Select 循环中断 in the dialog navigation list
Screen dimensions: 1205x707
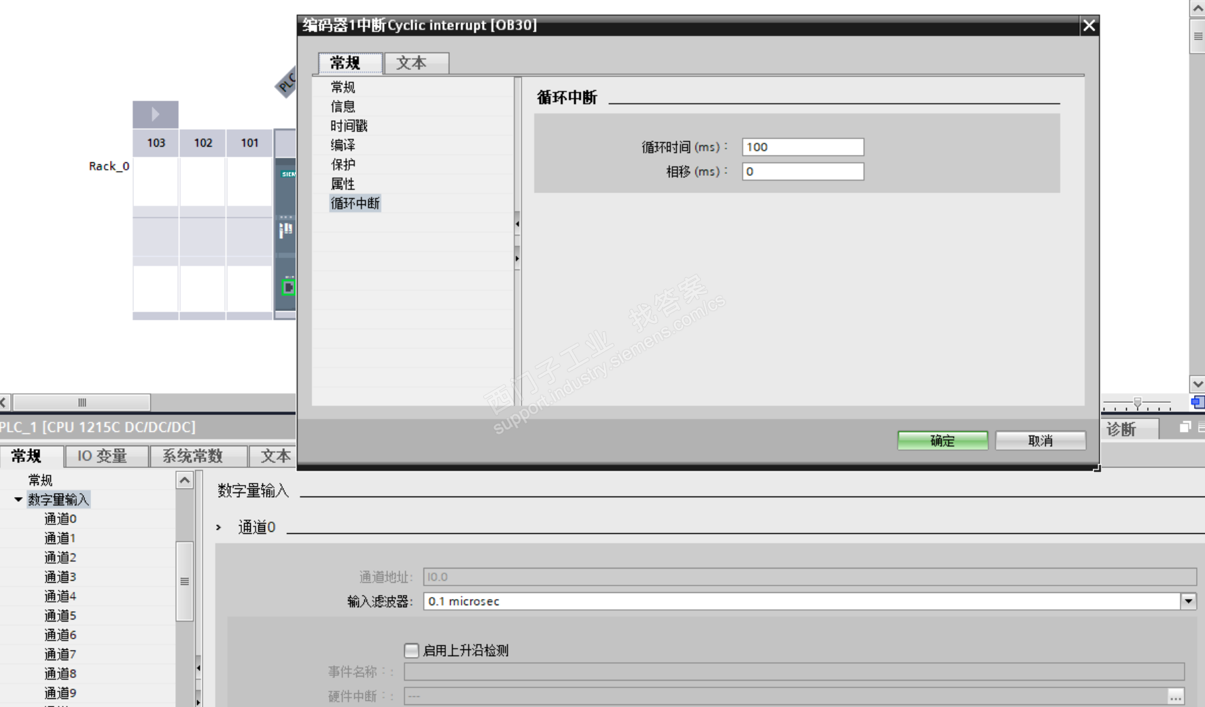point(355,203)
